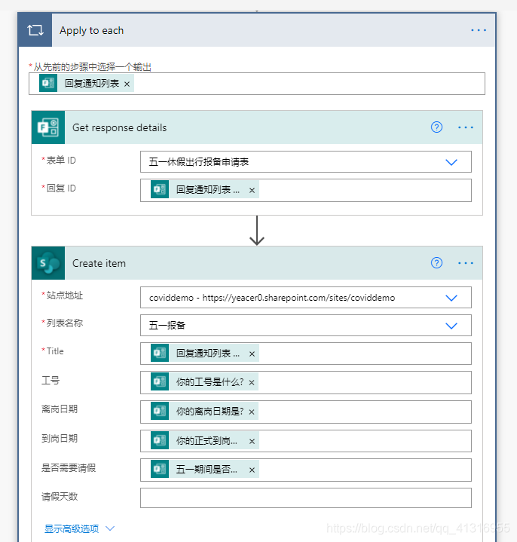This screenshot has height=542, width=517.
Task: Expand the 列表名称 dropdown
Action: [451, 326]
